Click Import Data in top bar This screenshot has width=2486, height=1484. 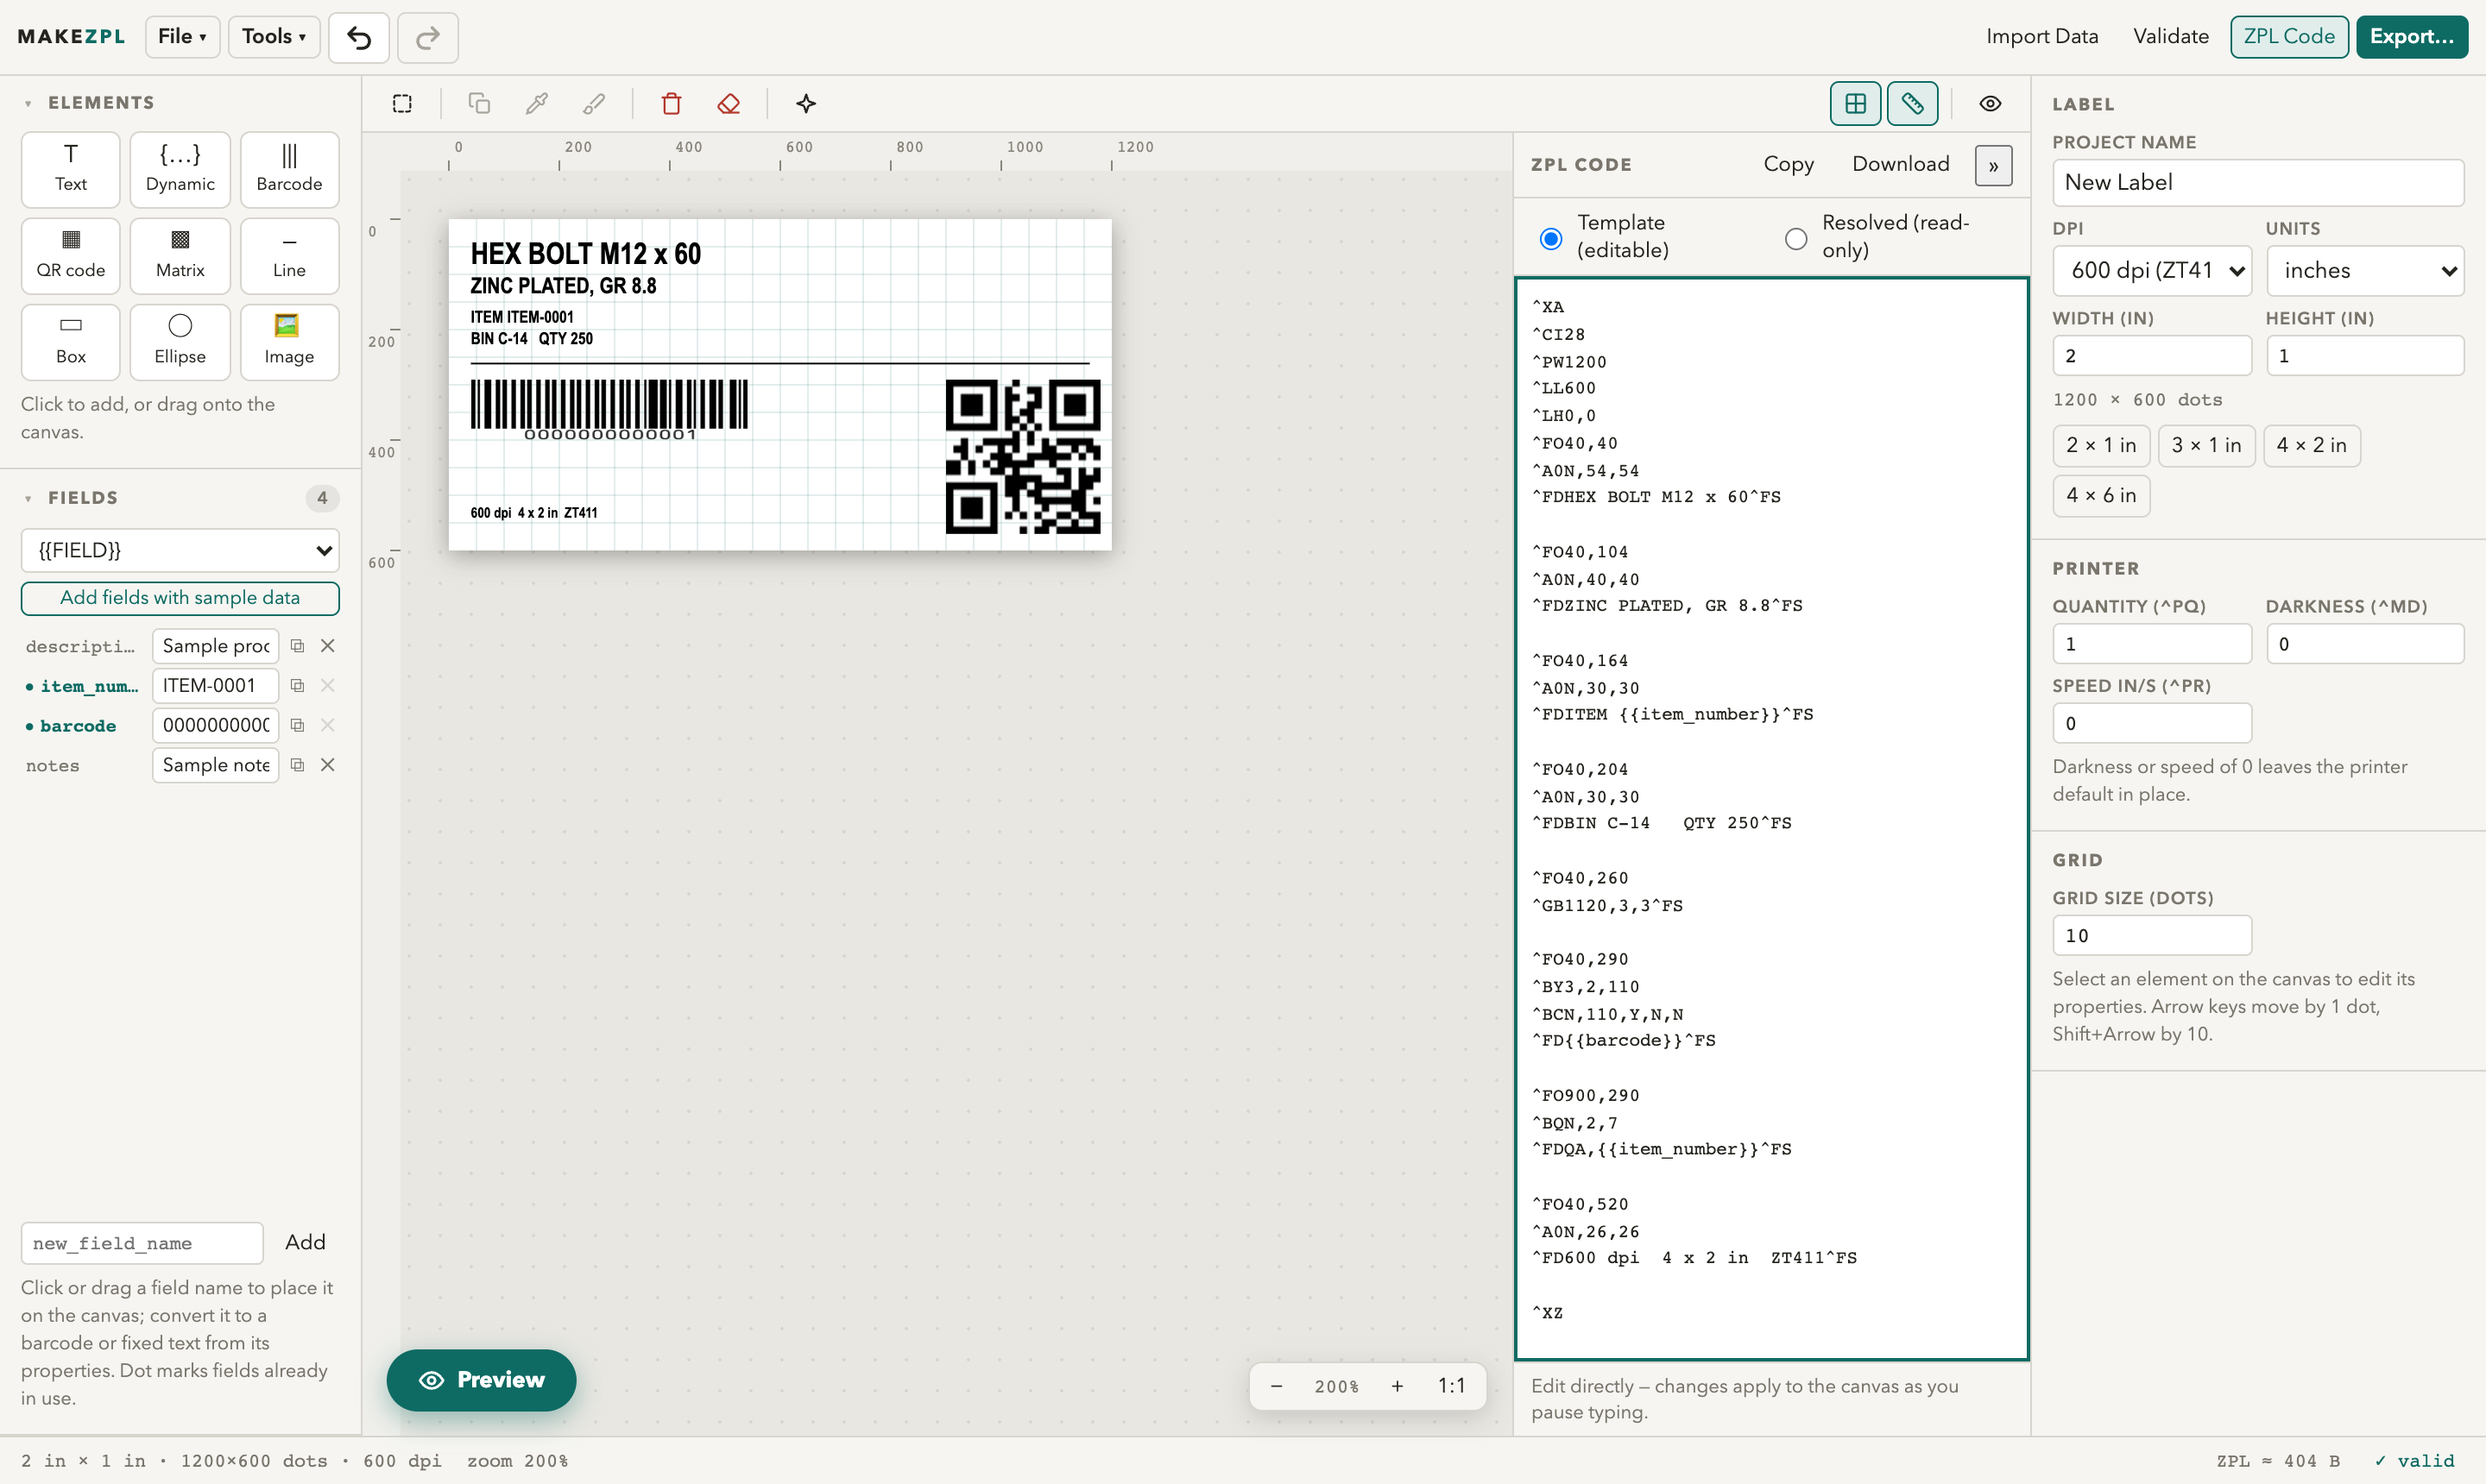coord(2041,37)
